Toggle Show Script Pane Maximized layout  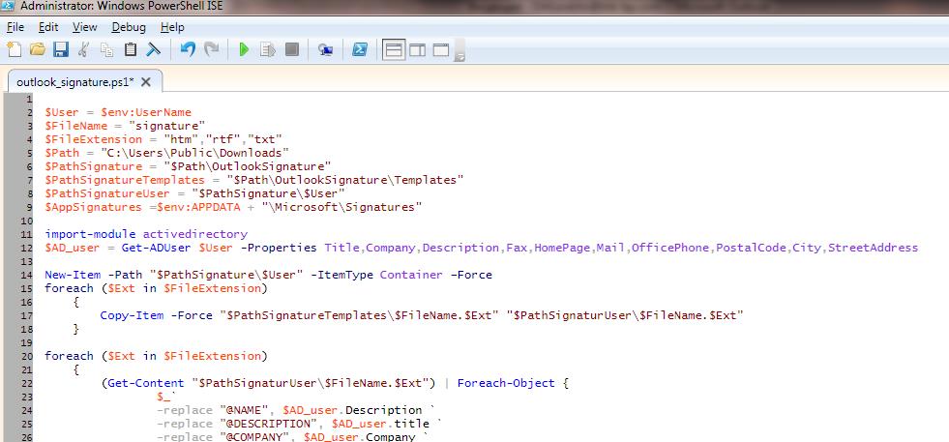pyautogui.click(x=441, y=49)
